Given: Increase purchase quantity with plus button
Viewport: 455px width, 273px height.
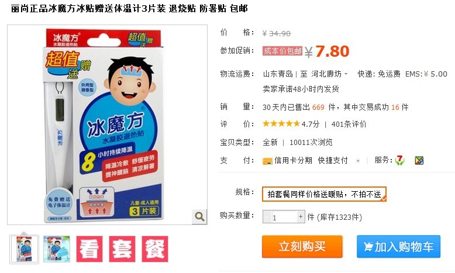Looking at the screenshot, I should 301,216.
